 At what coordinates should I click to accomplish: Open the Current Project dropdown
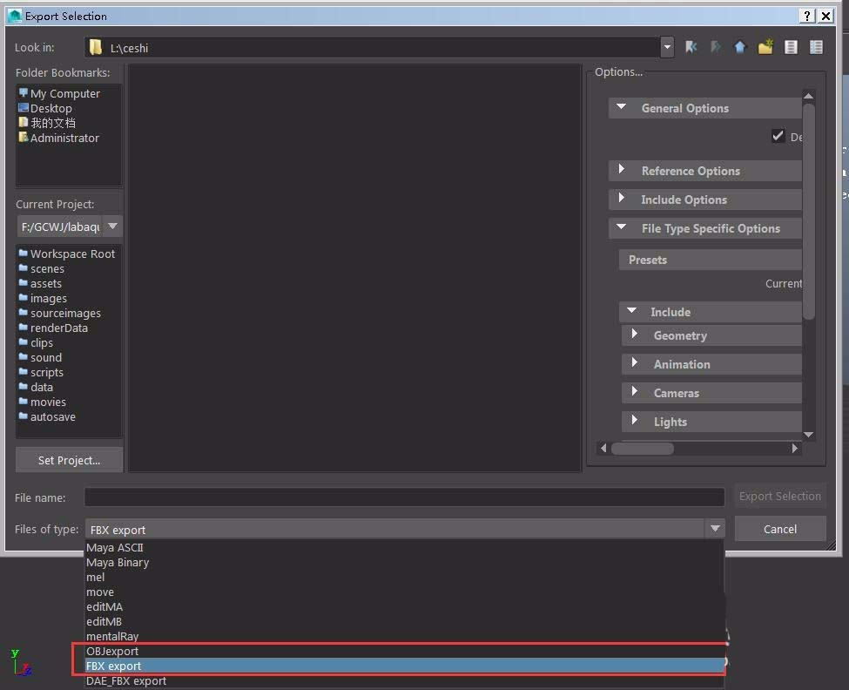(x=112, y=227)
